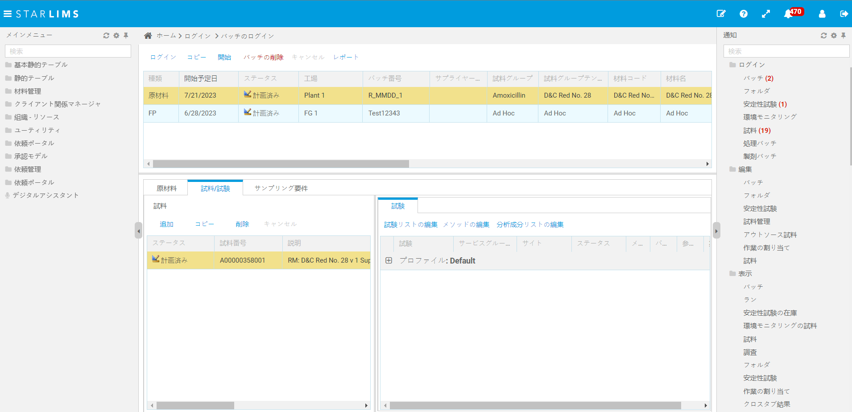Open 試料 (19) notification item

click(757, 130)
